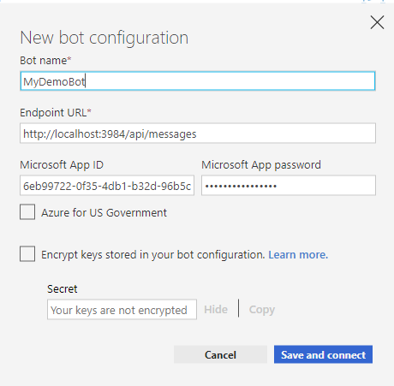Screen dimensions: 394x386
Task: Click the Azure for US Government label text
Action: [104, 213]
